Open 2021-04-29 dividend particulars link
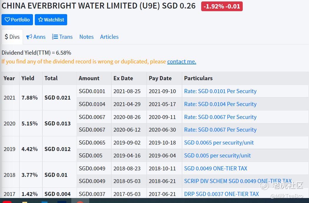This screenshot has height=203, width=309. click(x=220, y=104)
